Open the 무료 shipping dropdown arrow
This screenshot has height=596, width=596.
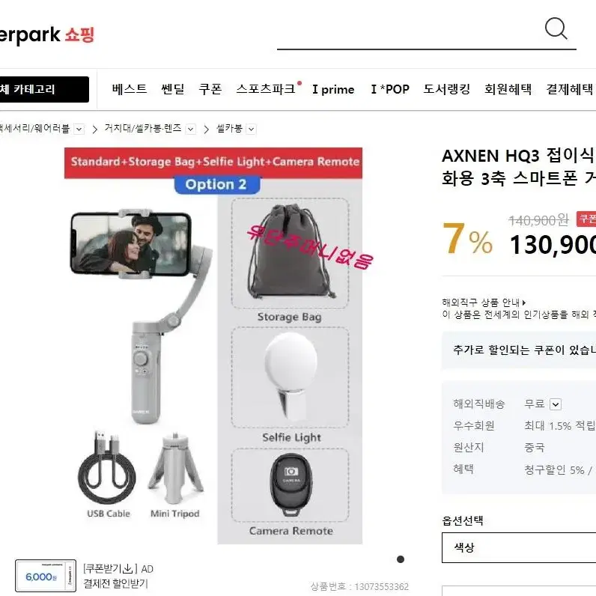pyautogui.click(x=556, y=404)
